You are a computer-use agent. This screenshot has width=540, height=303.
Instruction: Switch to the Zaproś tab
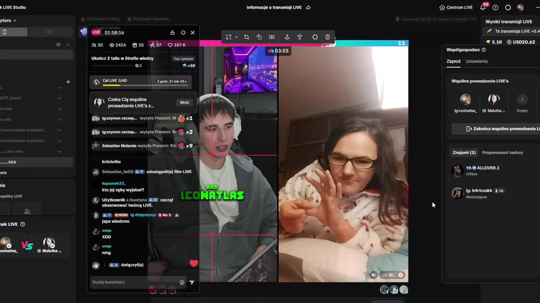[454, 61]
